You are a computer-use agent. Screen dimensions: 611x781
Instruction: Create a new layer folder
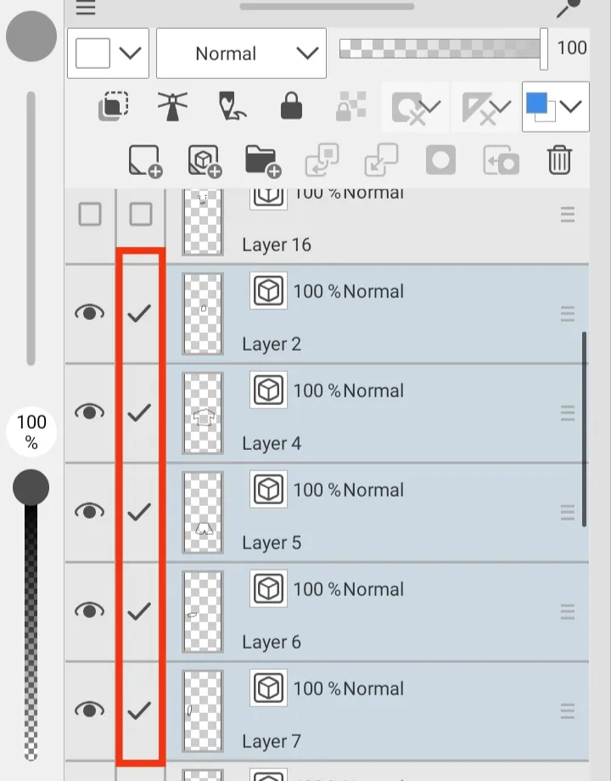[x=263, y=161]
